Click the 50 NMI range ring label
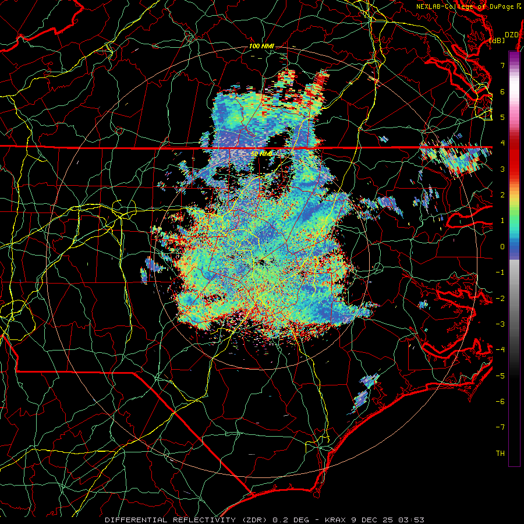The width and height of the screenshot is (524, 524). (x=261, y=154)
